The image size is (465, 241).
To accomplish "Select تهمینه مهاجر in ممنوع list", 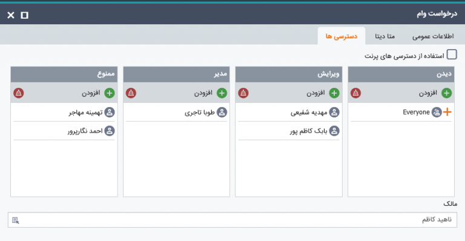I will [x=64, y=113].
